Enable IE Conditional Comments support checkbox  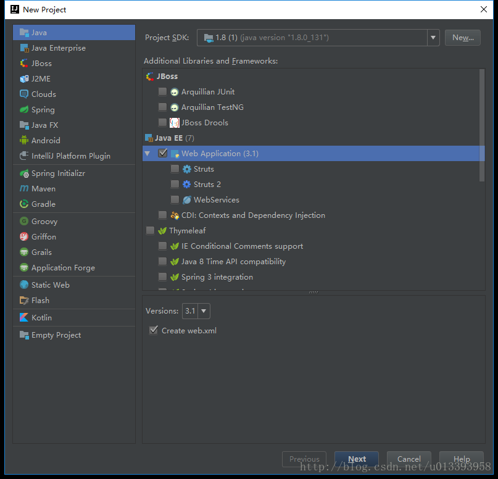pyautogui.click(x=163, y=246)
